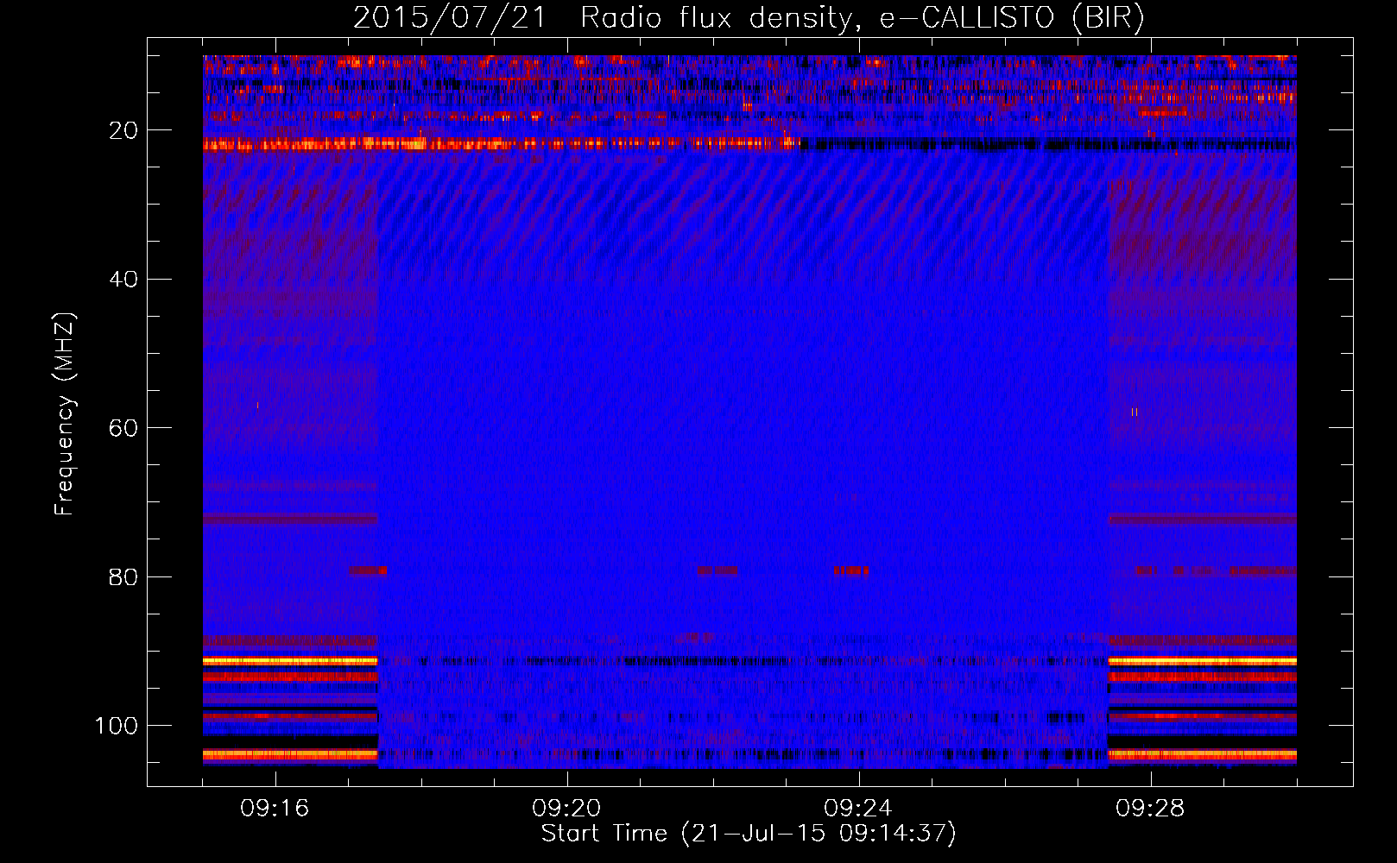Click the plot title 'Radio flux density, e-CALLISTO (BIR)'
The width and height of the screenshot is (1397, 863).
pos(863,18)
